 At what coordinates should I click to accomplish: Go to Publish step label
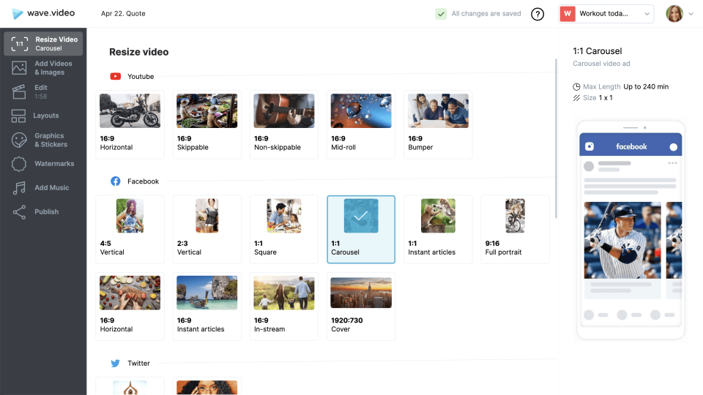47,212
